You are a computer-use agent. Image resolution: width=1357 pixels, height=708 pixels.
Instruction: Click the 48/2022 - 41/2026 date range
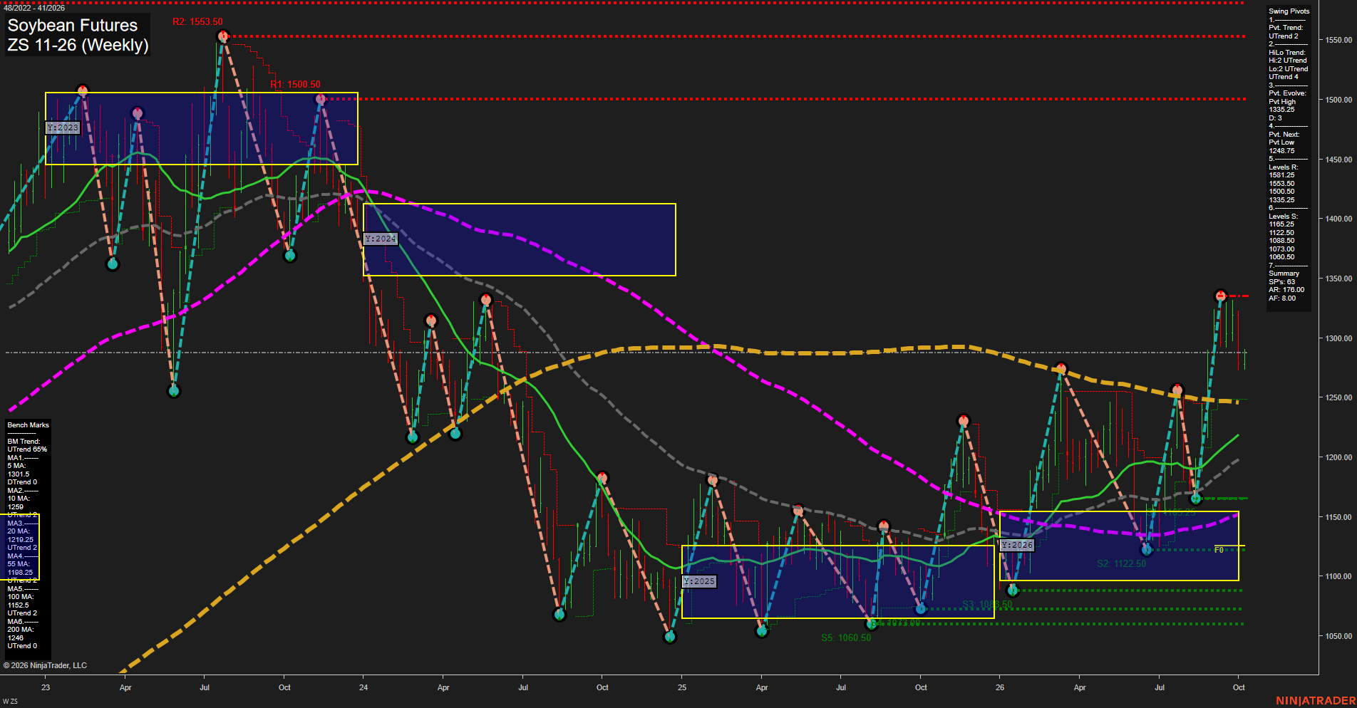(x=34, y=8)
